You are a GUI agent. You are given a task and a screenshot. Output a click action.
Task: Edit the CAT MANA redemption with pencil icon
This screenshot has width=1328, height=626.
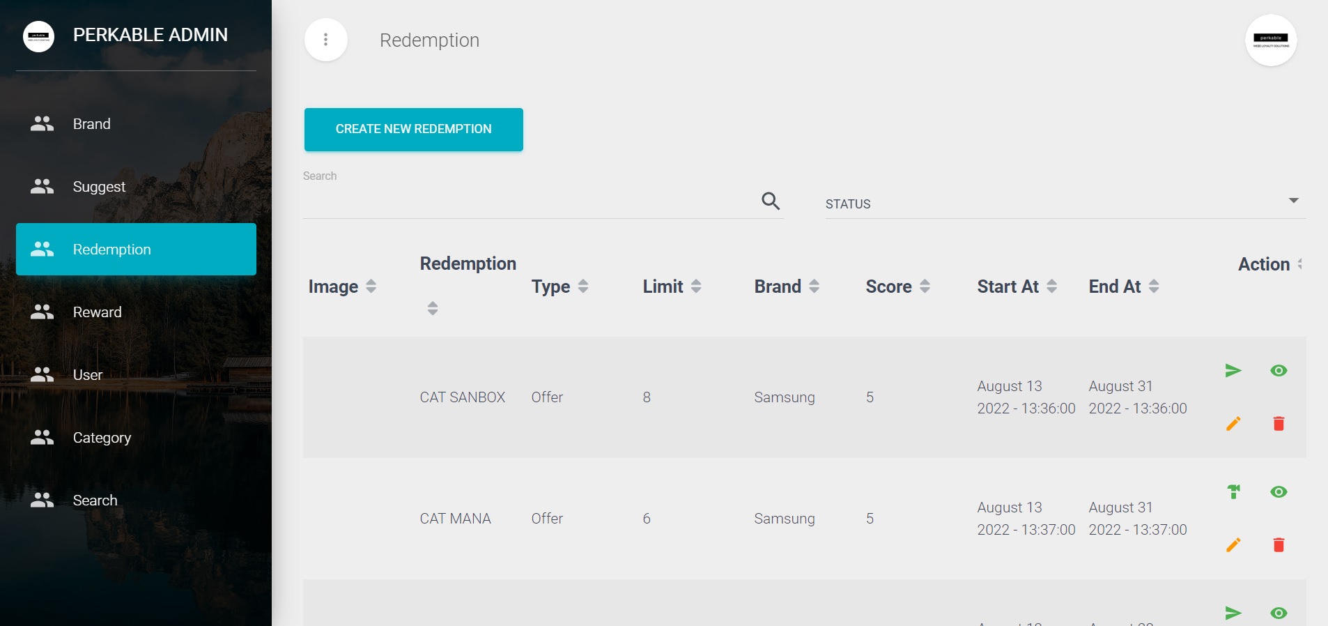coord(1233,544)
